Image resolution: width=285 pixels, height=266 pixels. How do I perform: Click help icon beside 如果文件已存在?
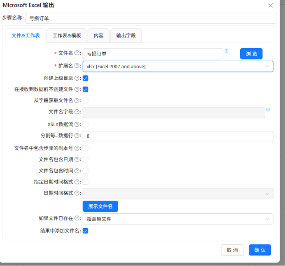tap(77, 218)
